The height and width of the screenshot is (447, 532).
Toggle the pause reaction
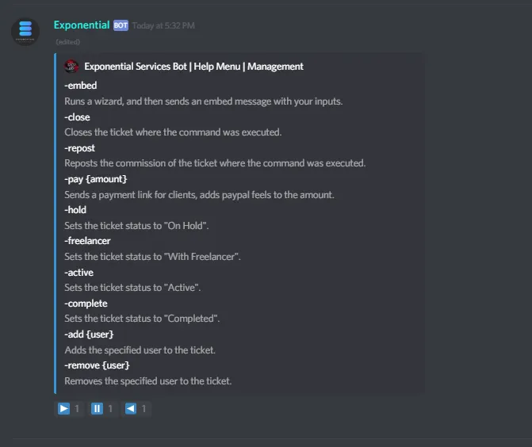(102, 409)
